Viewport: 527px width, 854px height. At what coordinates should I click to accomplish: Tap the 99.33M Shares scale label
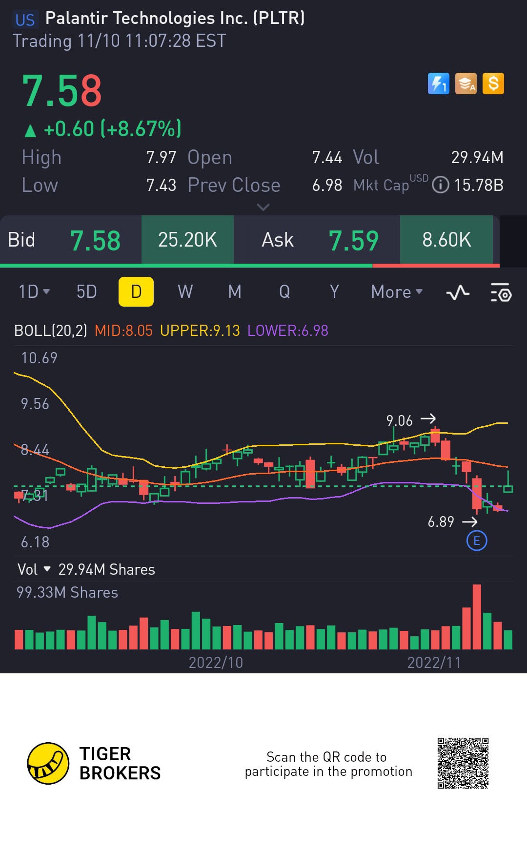pyautogui.click(x=67, y=592)
